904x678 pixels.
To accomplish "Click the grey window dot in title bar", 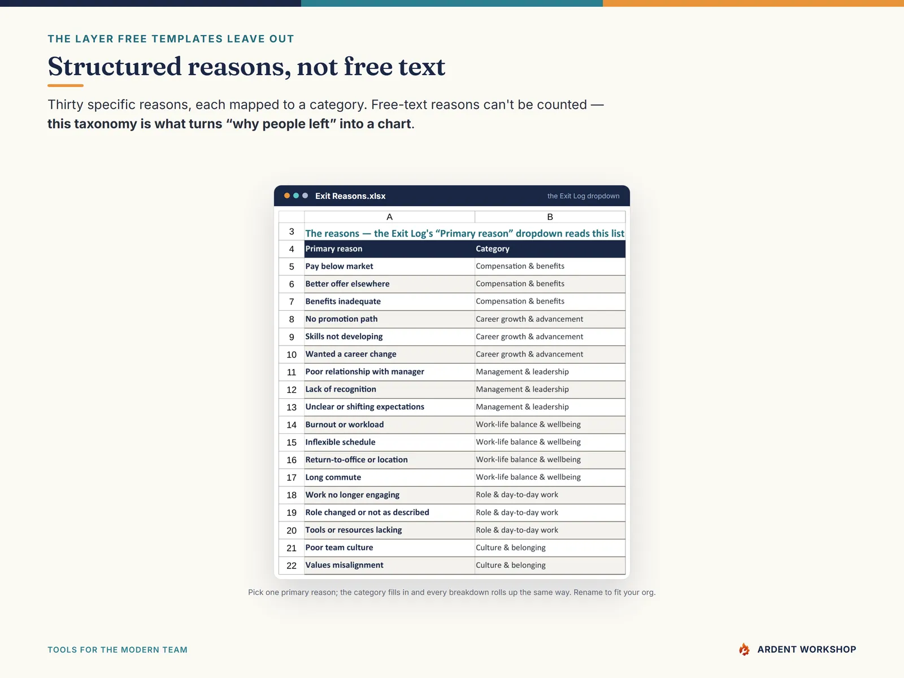I will (305, 195).
